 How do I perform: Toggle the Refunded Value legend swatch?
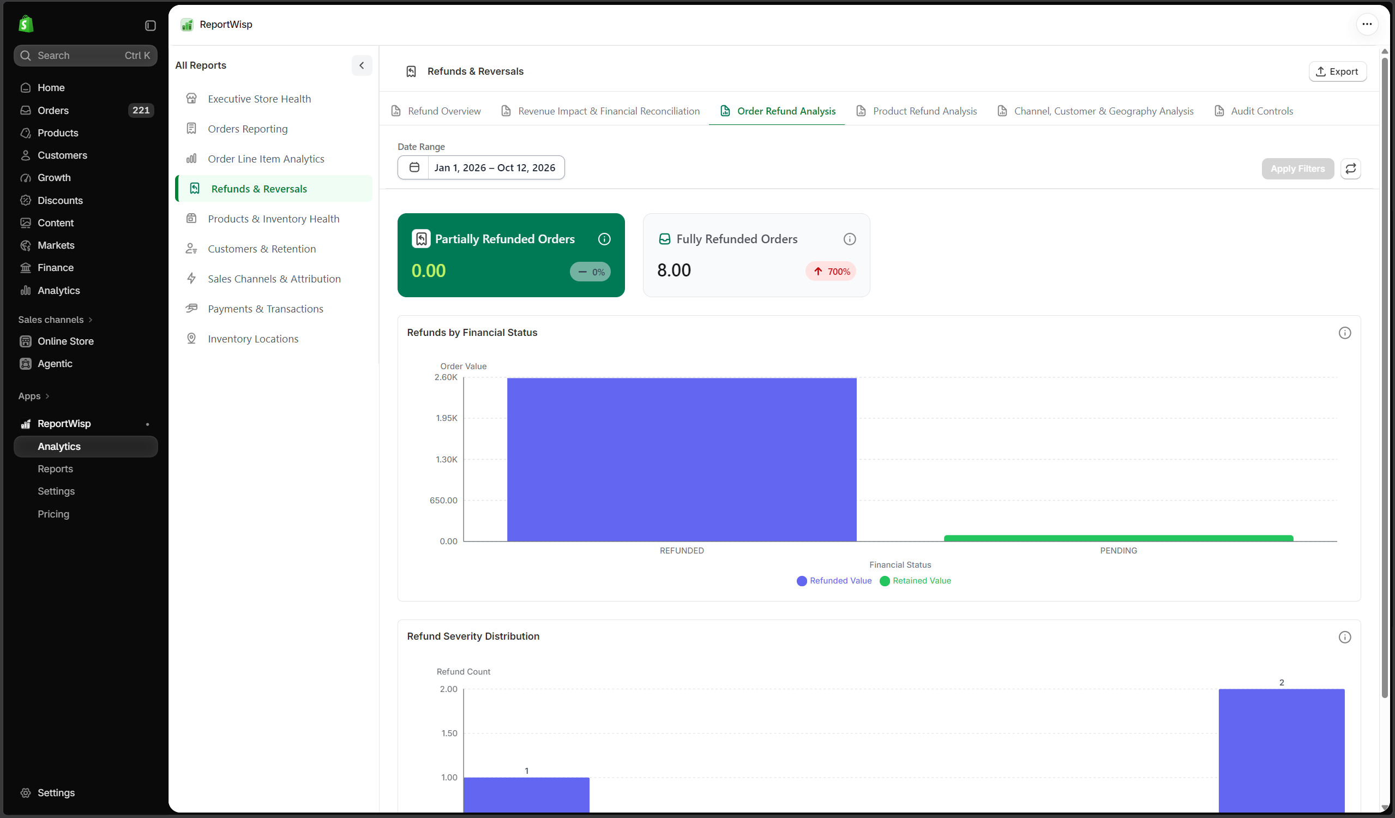[801, 581]
